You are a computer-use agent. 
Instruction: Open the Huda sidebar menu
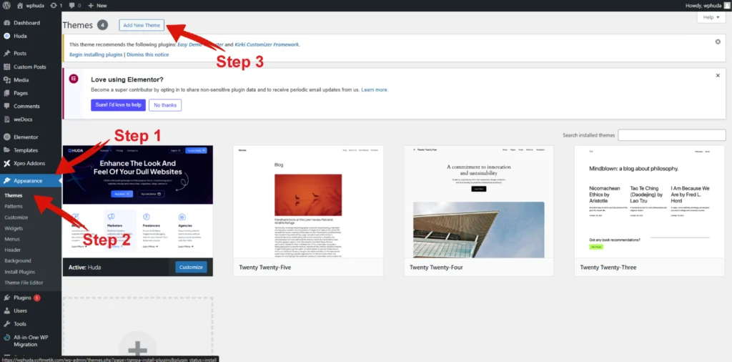pyautogui.click(x=20, y=36)
